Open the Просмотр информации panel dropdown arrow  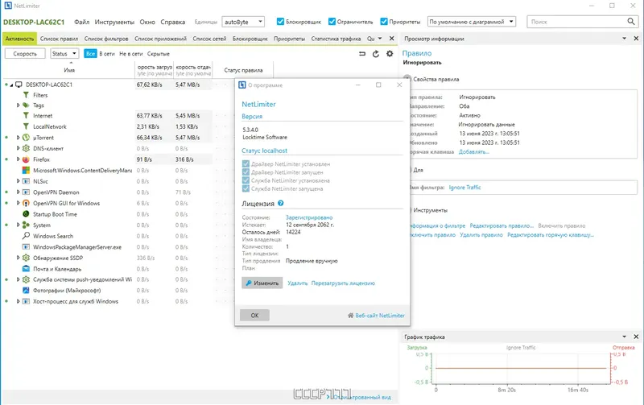(625, 39)
